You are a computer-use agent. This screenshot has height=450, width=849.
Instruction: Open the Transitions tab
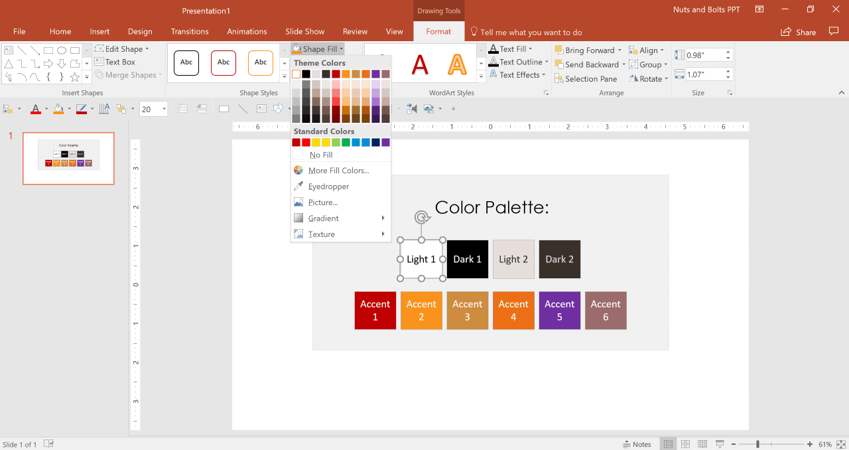point(190,31)
